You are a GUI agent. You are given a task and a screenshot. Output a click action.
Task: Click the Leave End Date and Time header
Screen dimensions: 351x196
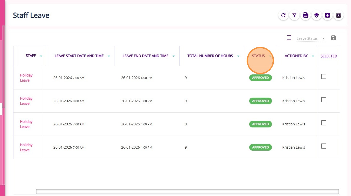(145, 56)
